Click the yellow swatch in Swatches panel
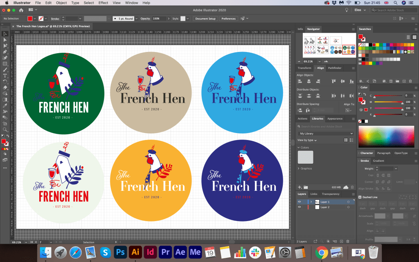 (x=376, y=45)
